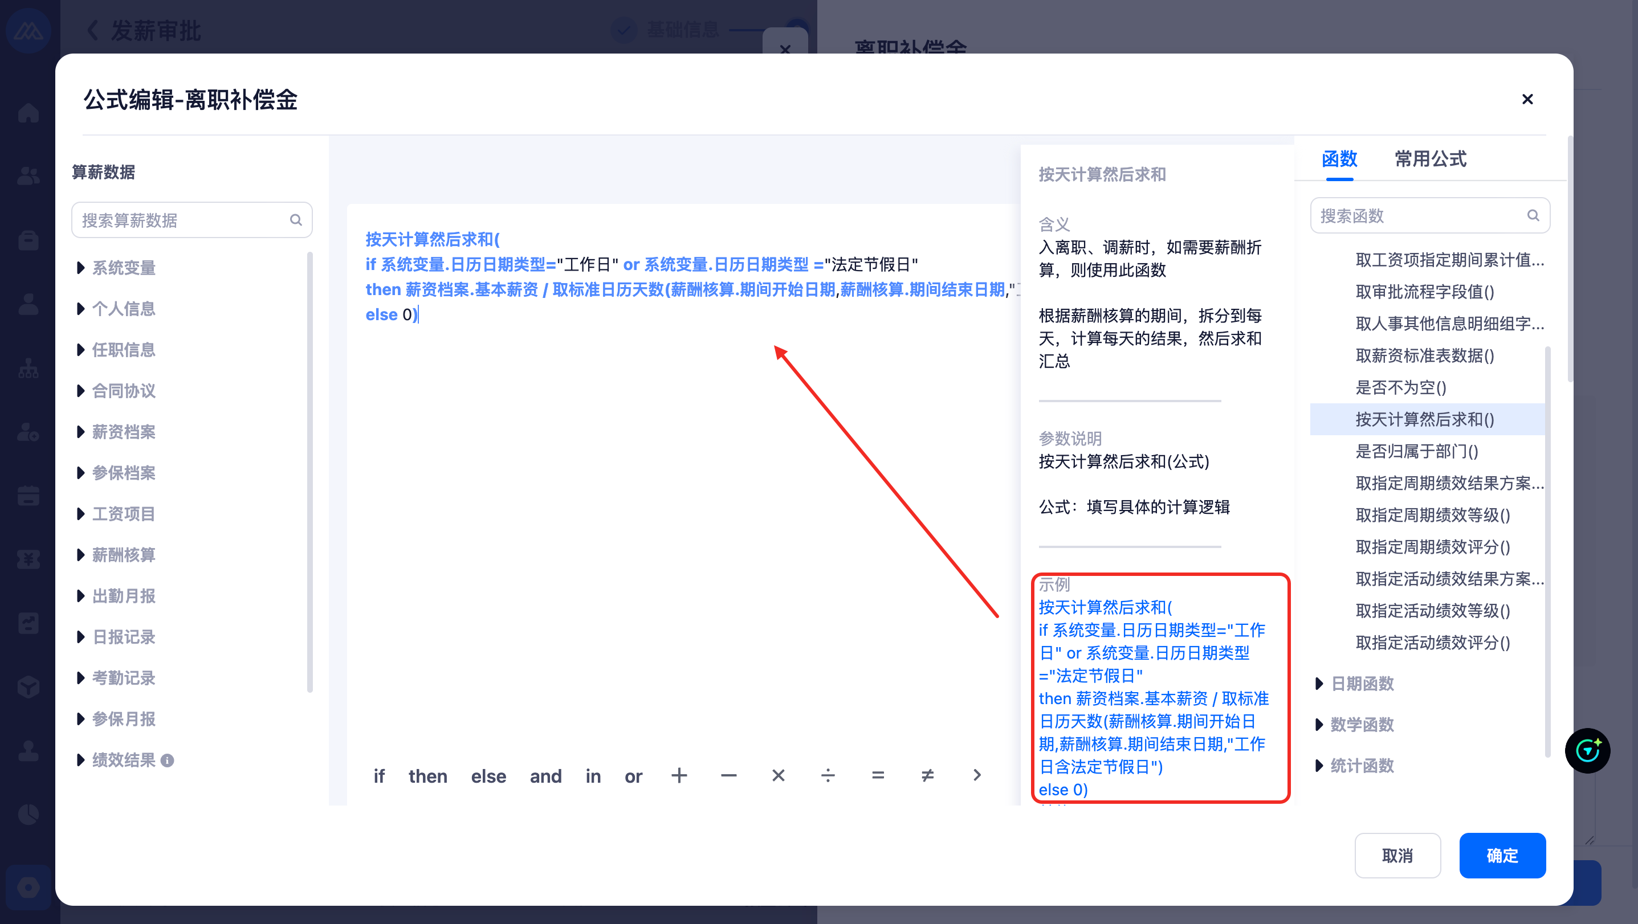Expand the 任职信息 tree node
This screenshot has width=1638, height=924.
pyautogui.click(x=80, y=350)
